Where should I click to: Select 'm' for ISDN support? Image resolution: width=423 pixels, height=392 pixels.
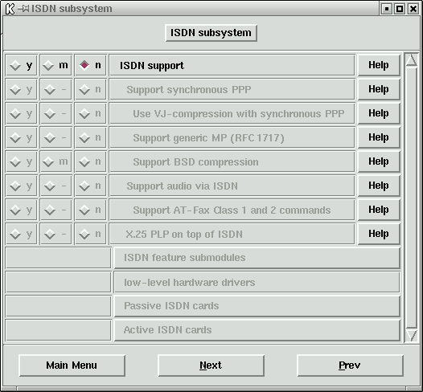tap(55, 65)
